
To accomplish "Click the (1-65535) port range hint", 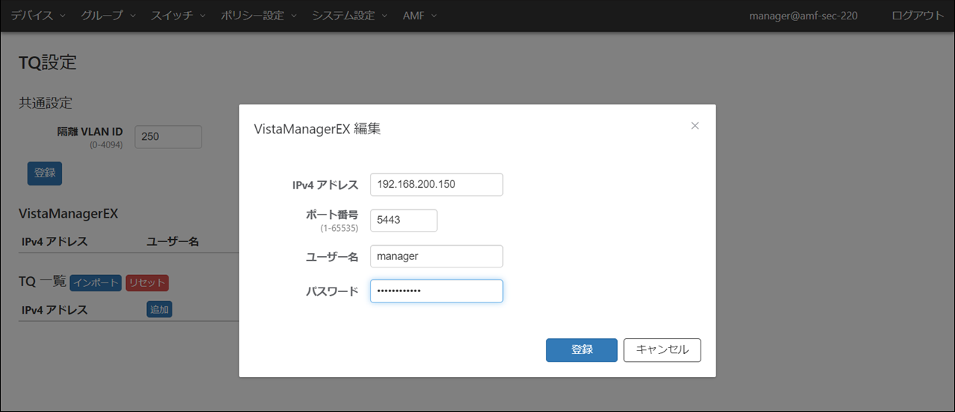I will coord(339,227).
